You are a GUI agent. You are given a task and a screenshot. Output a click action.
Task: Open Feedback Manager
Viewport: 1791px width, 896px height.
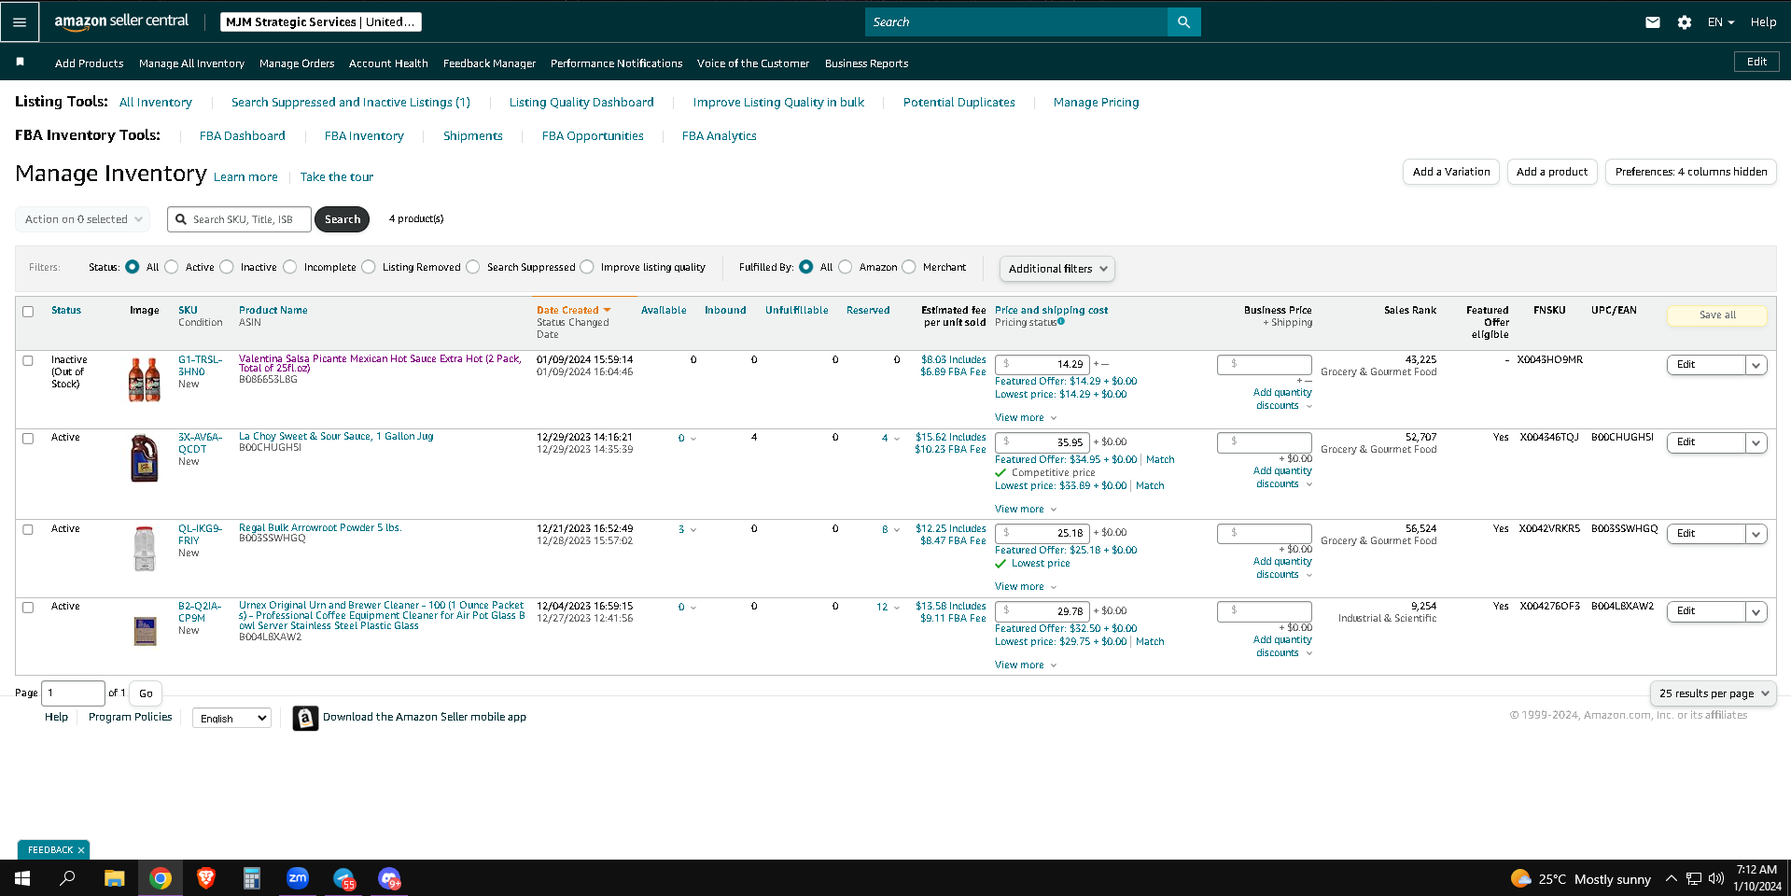click(489, 63)
